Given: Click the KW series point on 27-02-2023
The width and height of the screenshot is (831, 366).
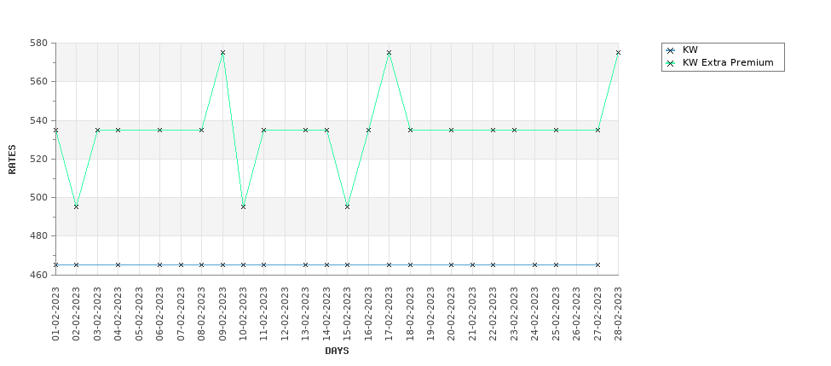Looking at the screenshot, I should (597, 264).
